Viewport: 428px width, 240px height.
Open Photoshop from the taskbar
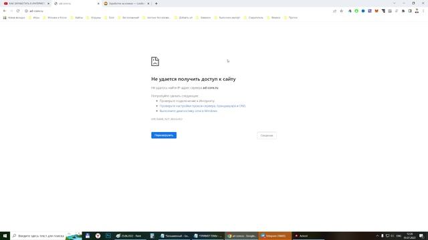(108, 235)
